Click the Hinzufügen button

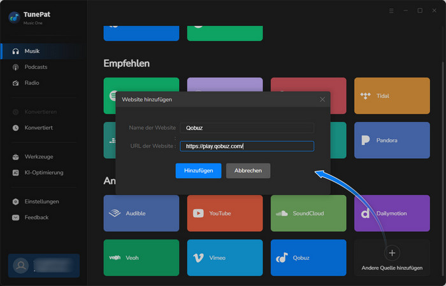click(x=198, y=171)
